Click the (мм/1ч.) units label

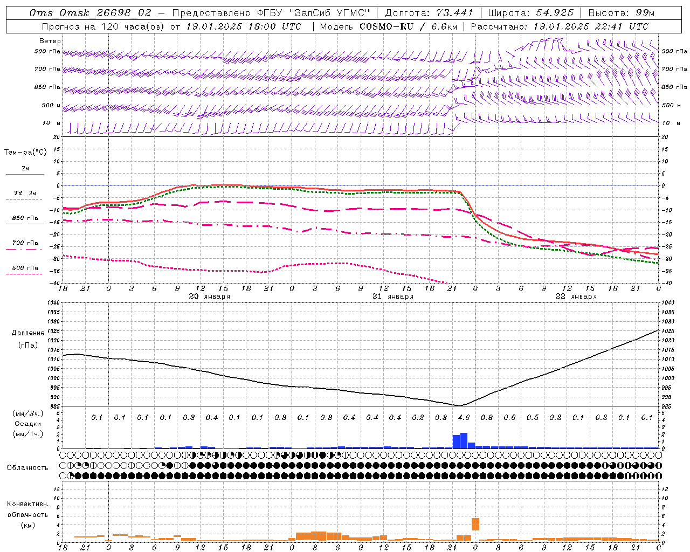28,434
